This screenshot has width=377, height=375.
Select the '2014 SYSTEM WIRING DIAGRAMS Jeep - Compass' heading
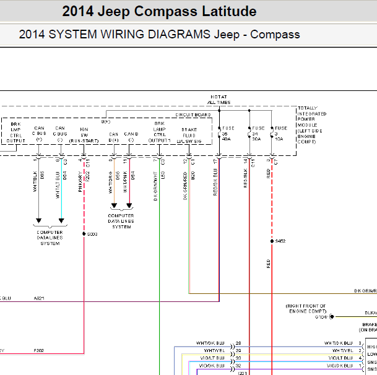click(159, 35)
